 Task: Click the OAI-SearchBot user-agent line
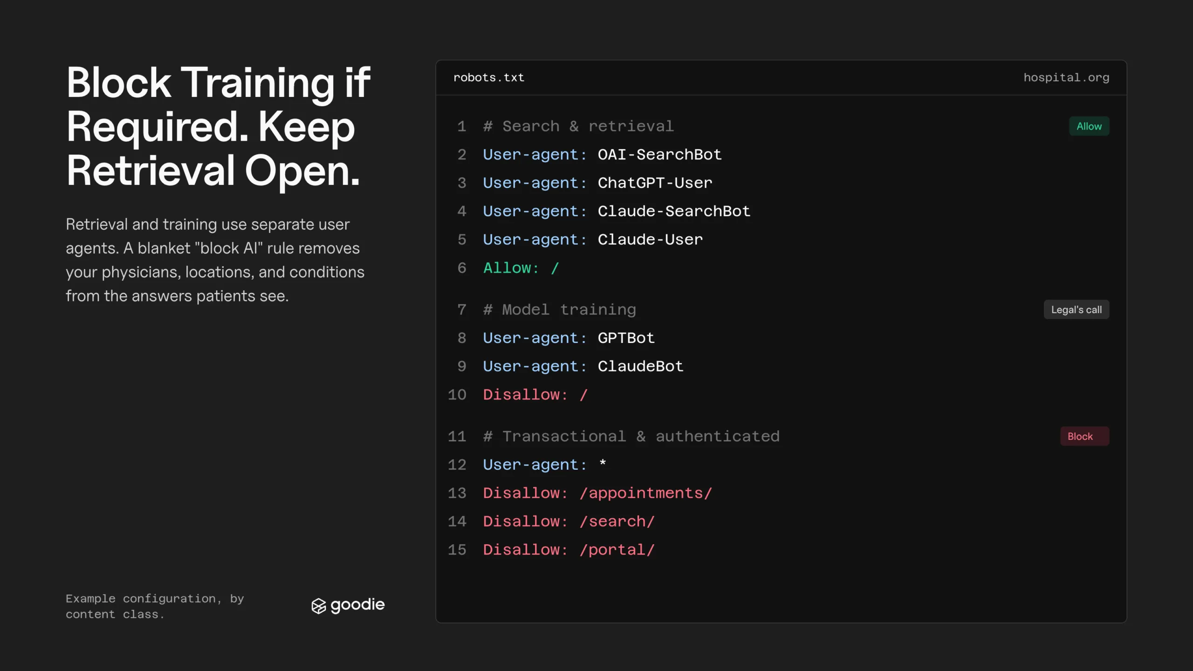602,155
